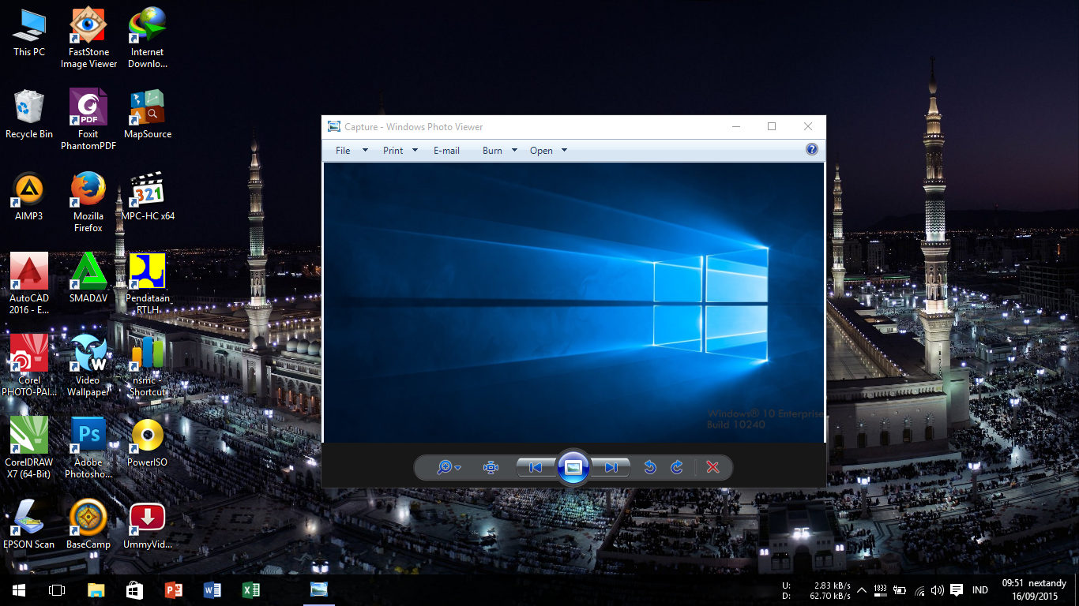Open Photo Viewer help question mark icon
1079x606 pixels.
(811, 149)
